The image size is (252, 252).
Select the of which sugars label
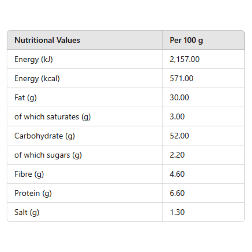pyautogui.click(x=48, y=155)
